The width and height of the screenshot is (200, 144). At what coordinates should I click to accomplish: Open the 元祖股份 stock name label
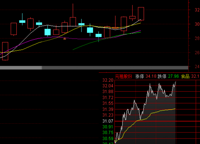[x=123, y=76]
